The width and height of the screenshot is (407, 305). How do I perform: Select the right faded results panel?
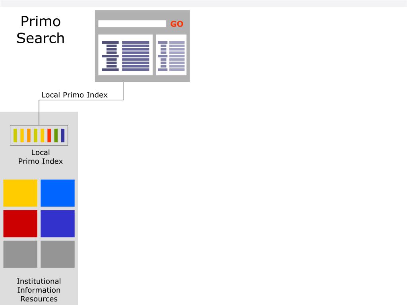pos(171,55)
